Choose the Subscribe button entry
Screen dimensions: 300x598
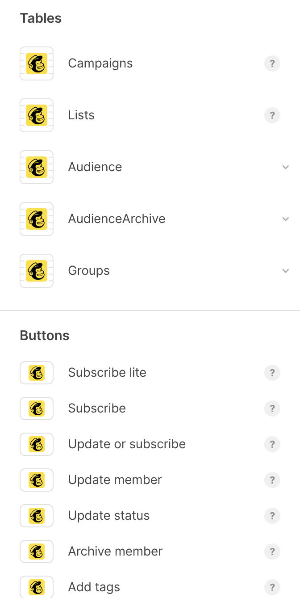(150, 408)
